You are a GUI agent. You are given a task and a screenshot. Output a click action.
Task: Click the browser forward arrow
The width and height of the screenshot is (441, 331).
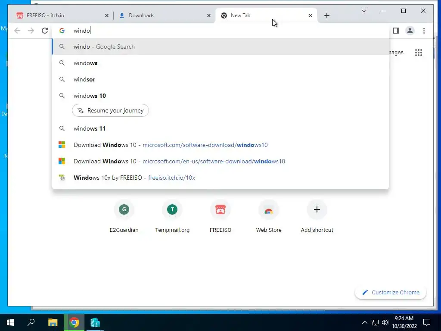coord(31,31)
